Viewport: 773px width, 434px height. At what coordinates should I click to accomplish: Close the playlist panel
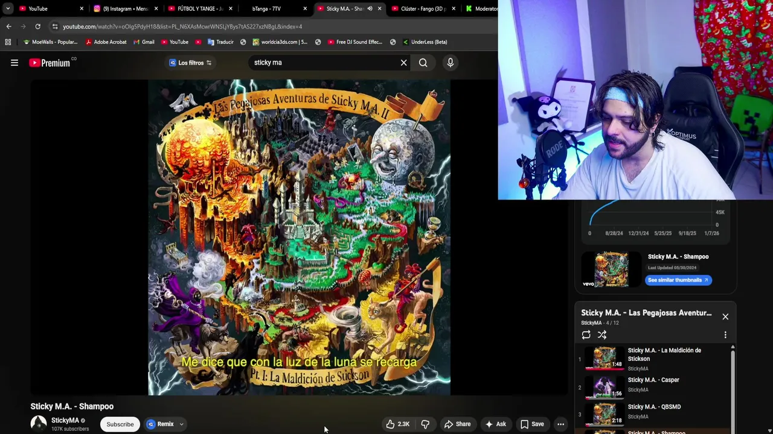point(725,316)
